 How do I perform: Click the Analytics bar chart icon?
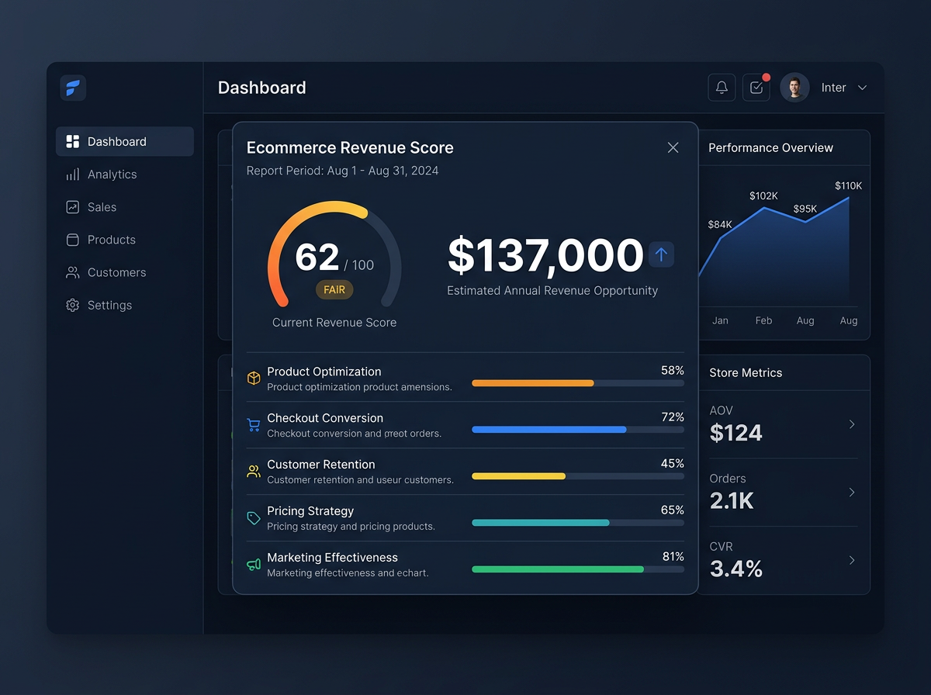pyautogui.click(x=73, y=175)
